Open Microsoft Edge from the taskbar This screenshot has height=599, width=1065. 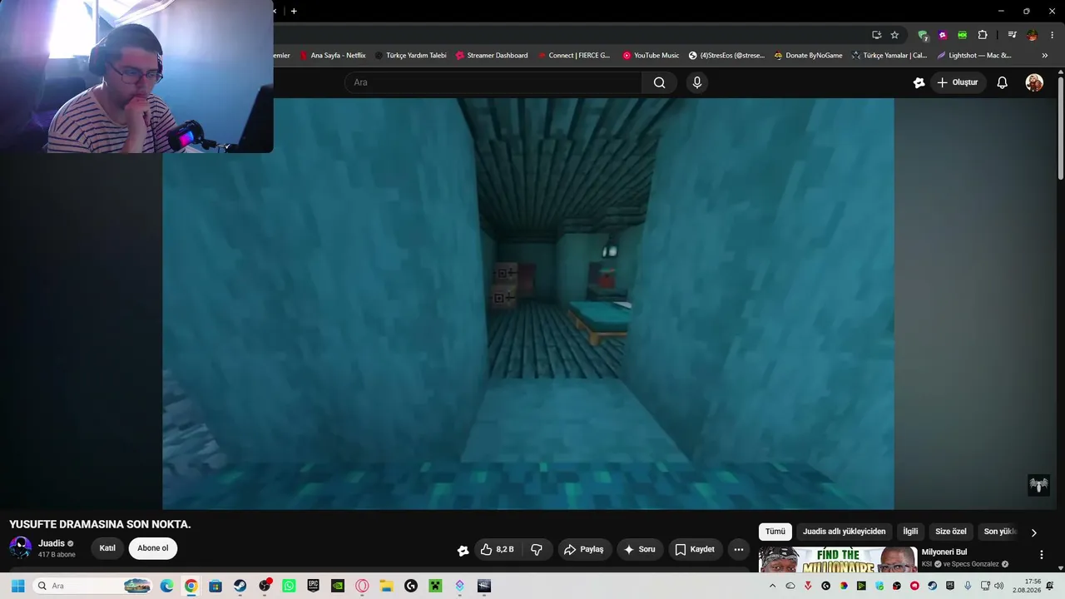[x=166, y=586]
